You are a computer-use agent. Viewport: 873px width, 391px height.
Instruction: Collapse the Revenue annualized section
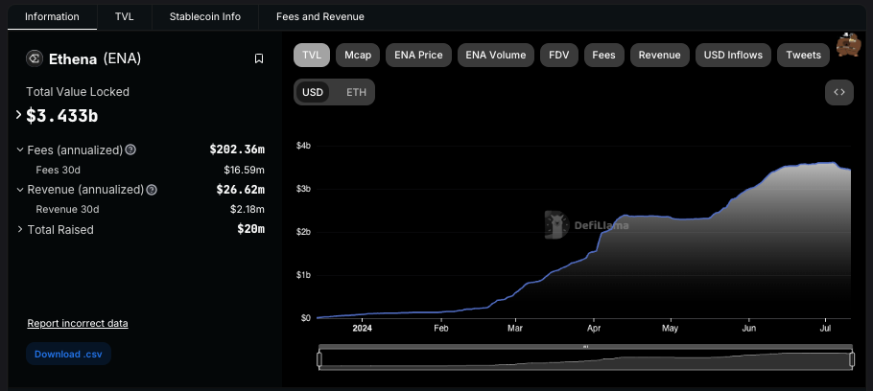(20, 190)
